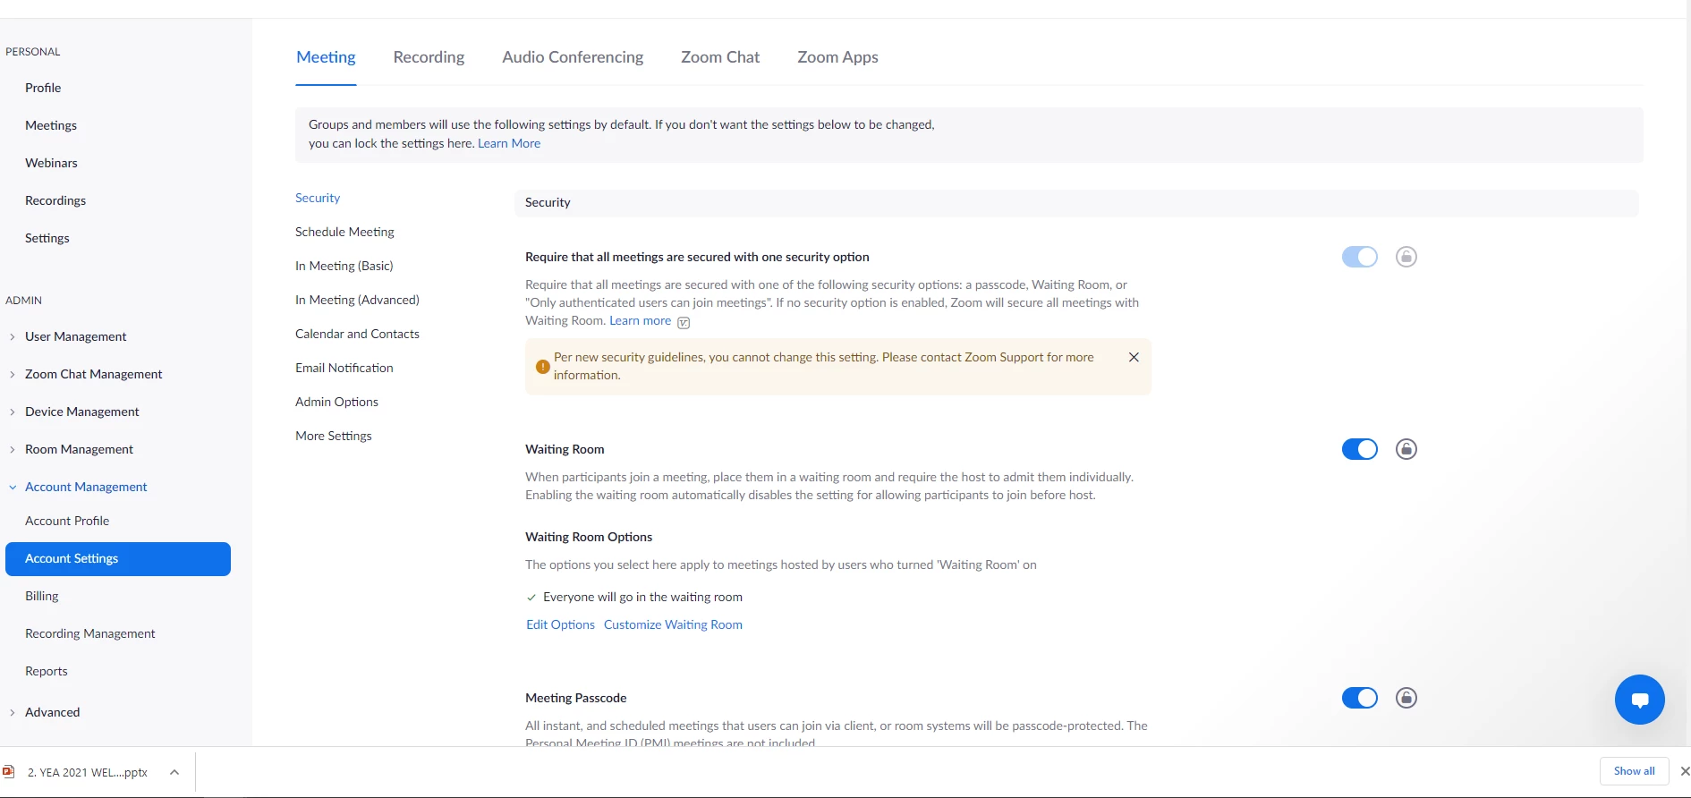Expand Device Management section
The width and height of the screenshot is (1691, 798).
(81, 412)
